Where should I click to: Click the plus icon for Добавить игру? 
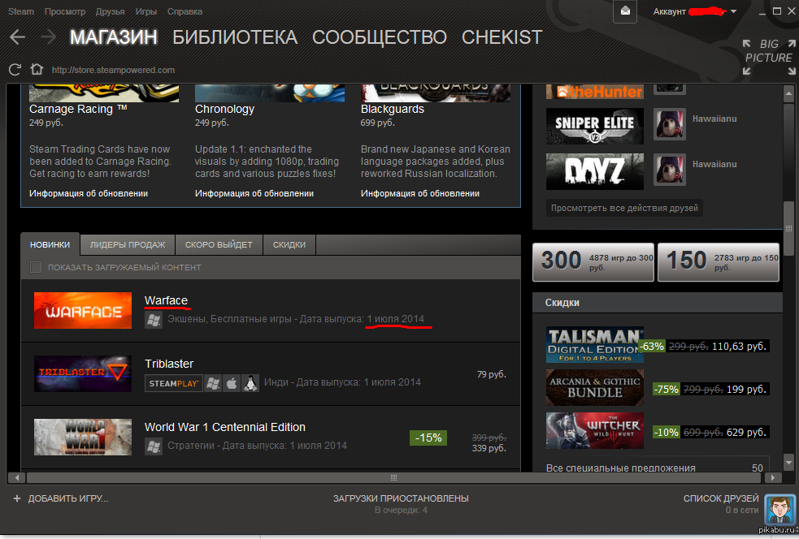(x=17, y=498)
